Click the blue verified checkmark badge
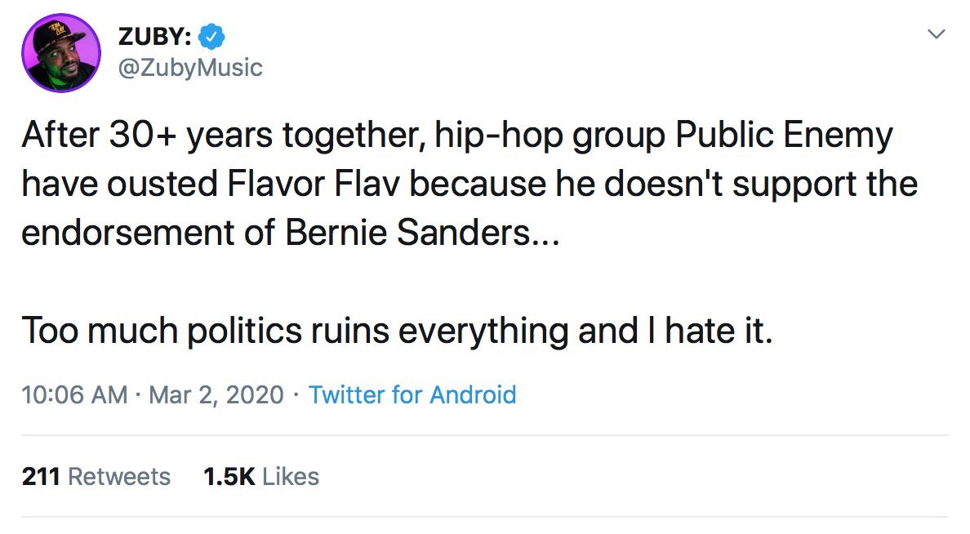 coord(211,37)
